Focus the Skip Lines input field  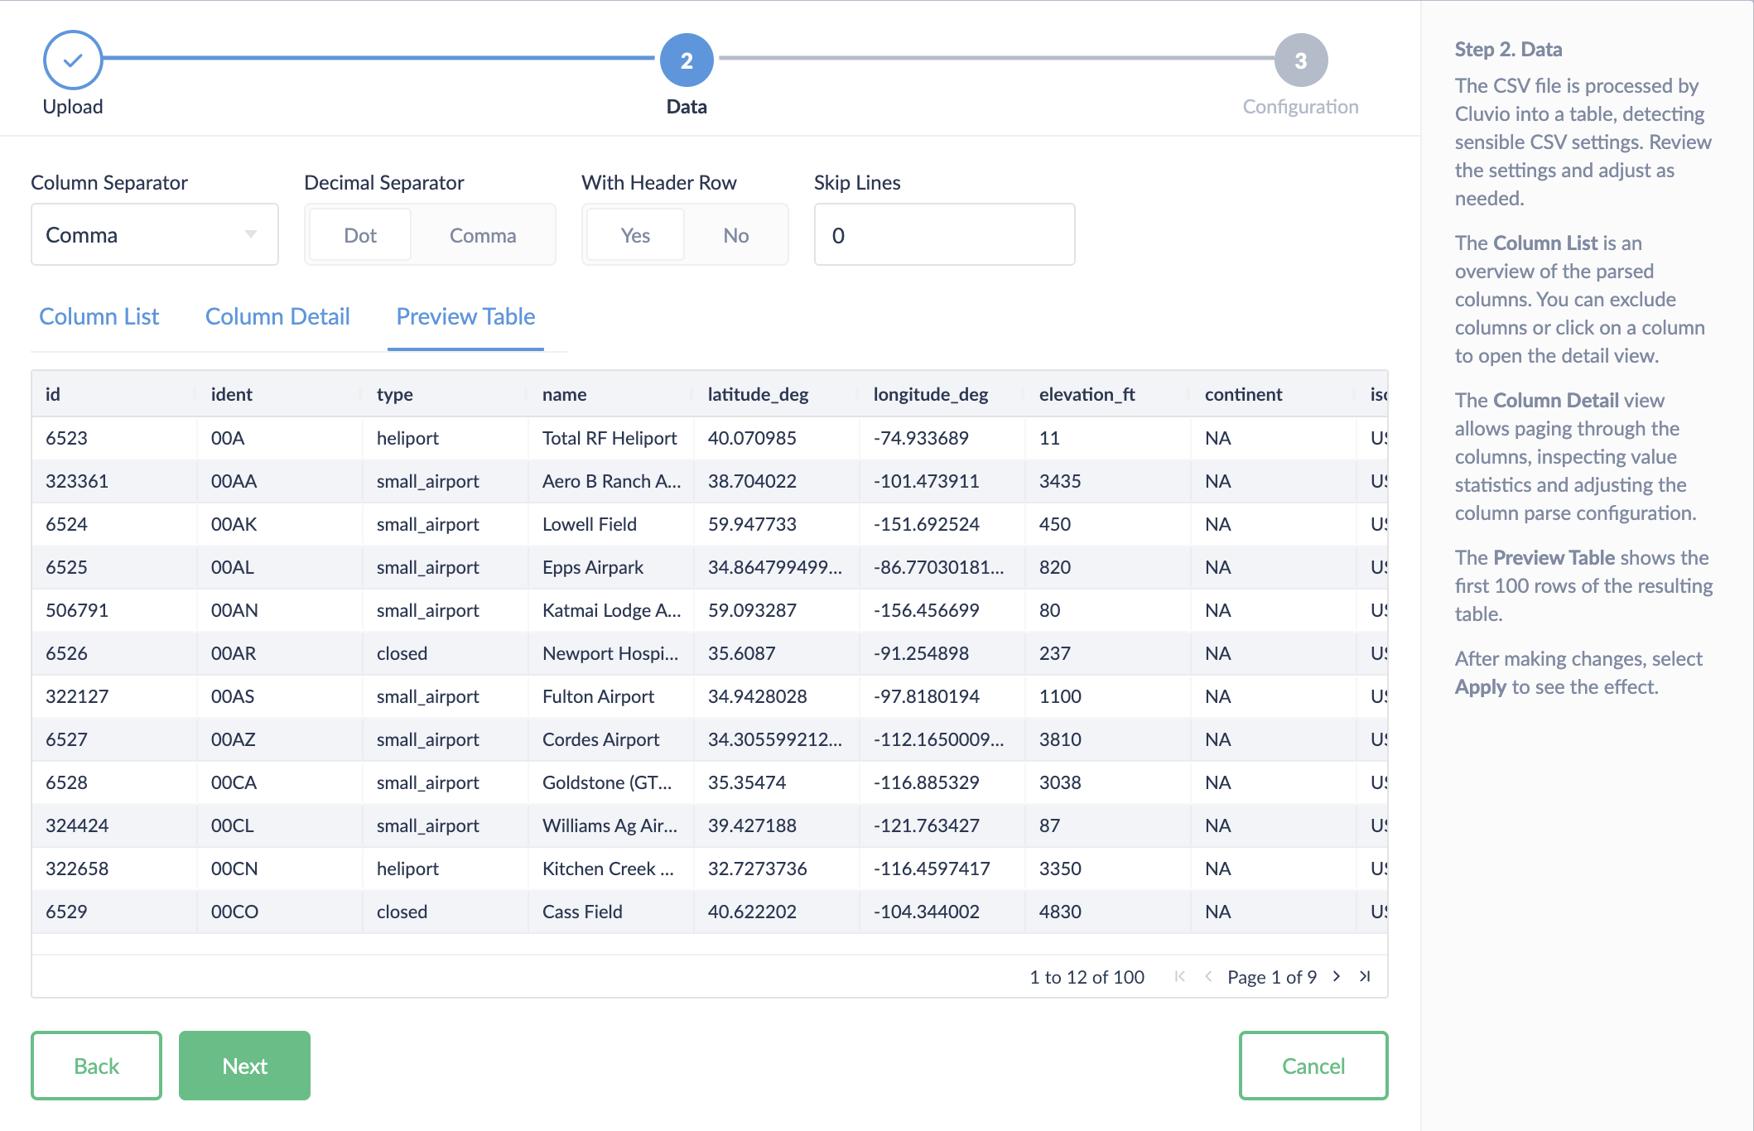[944, 235]
